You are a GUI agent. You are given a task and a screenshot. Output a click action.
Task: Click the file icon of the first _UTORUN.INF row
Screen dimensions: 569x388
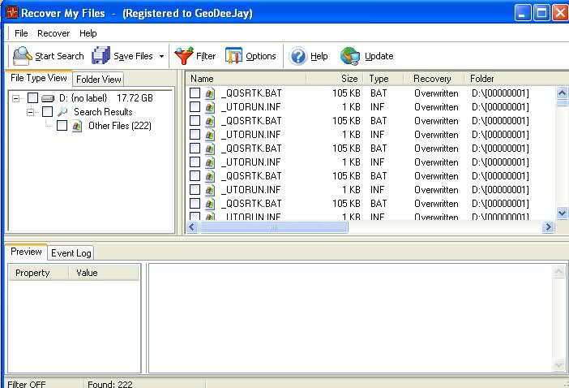coord(210,107)
